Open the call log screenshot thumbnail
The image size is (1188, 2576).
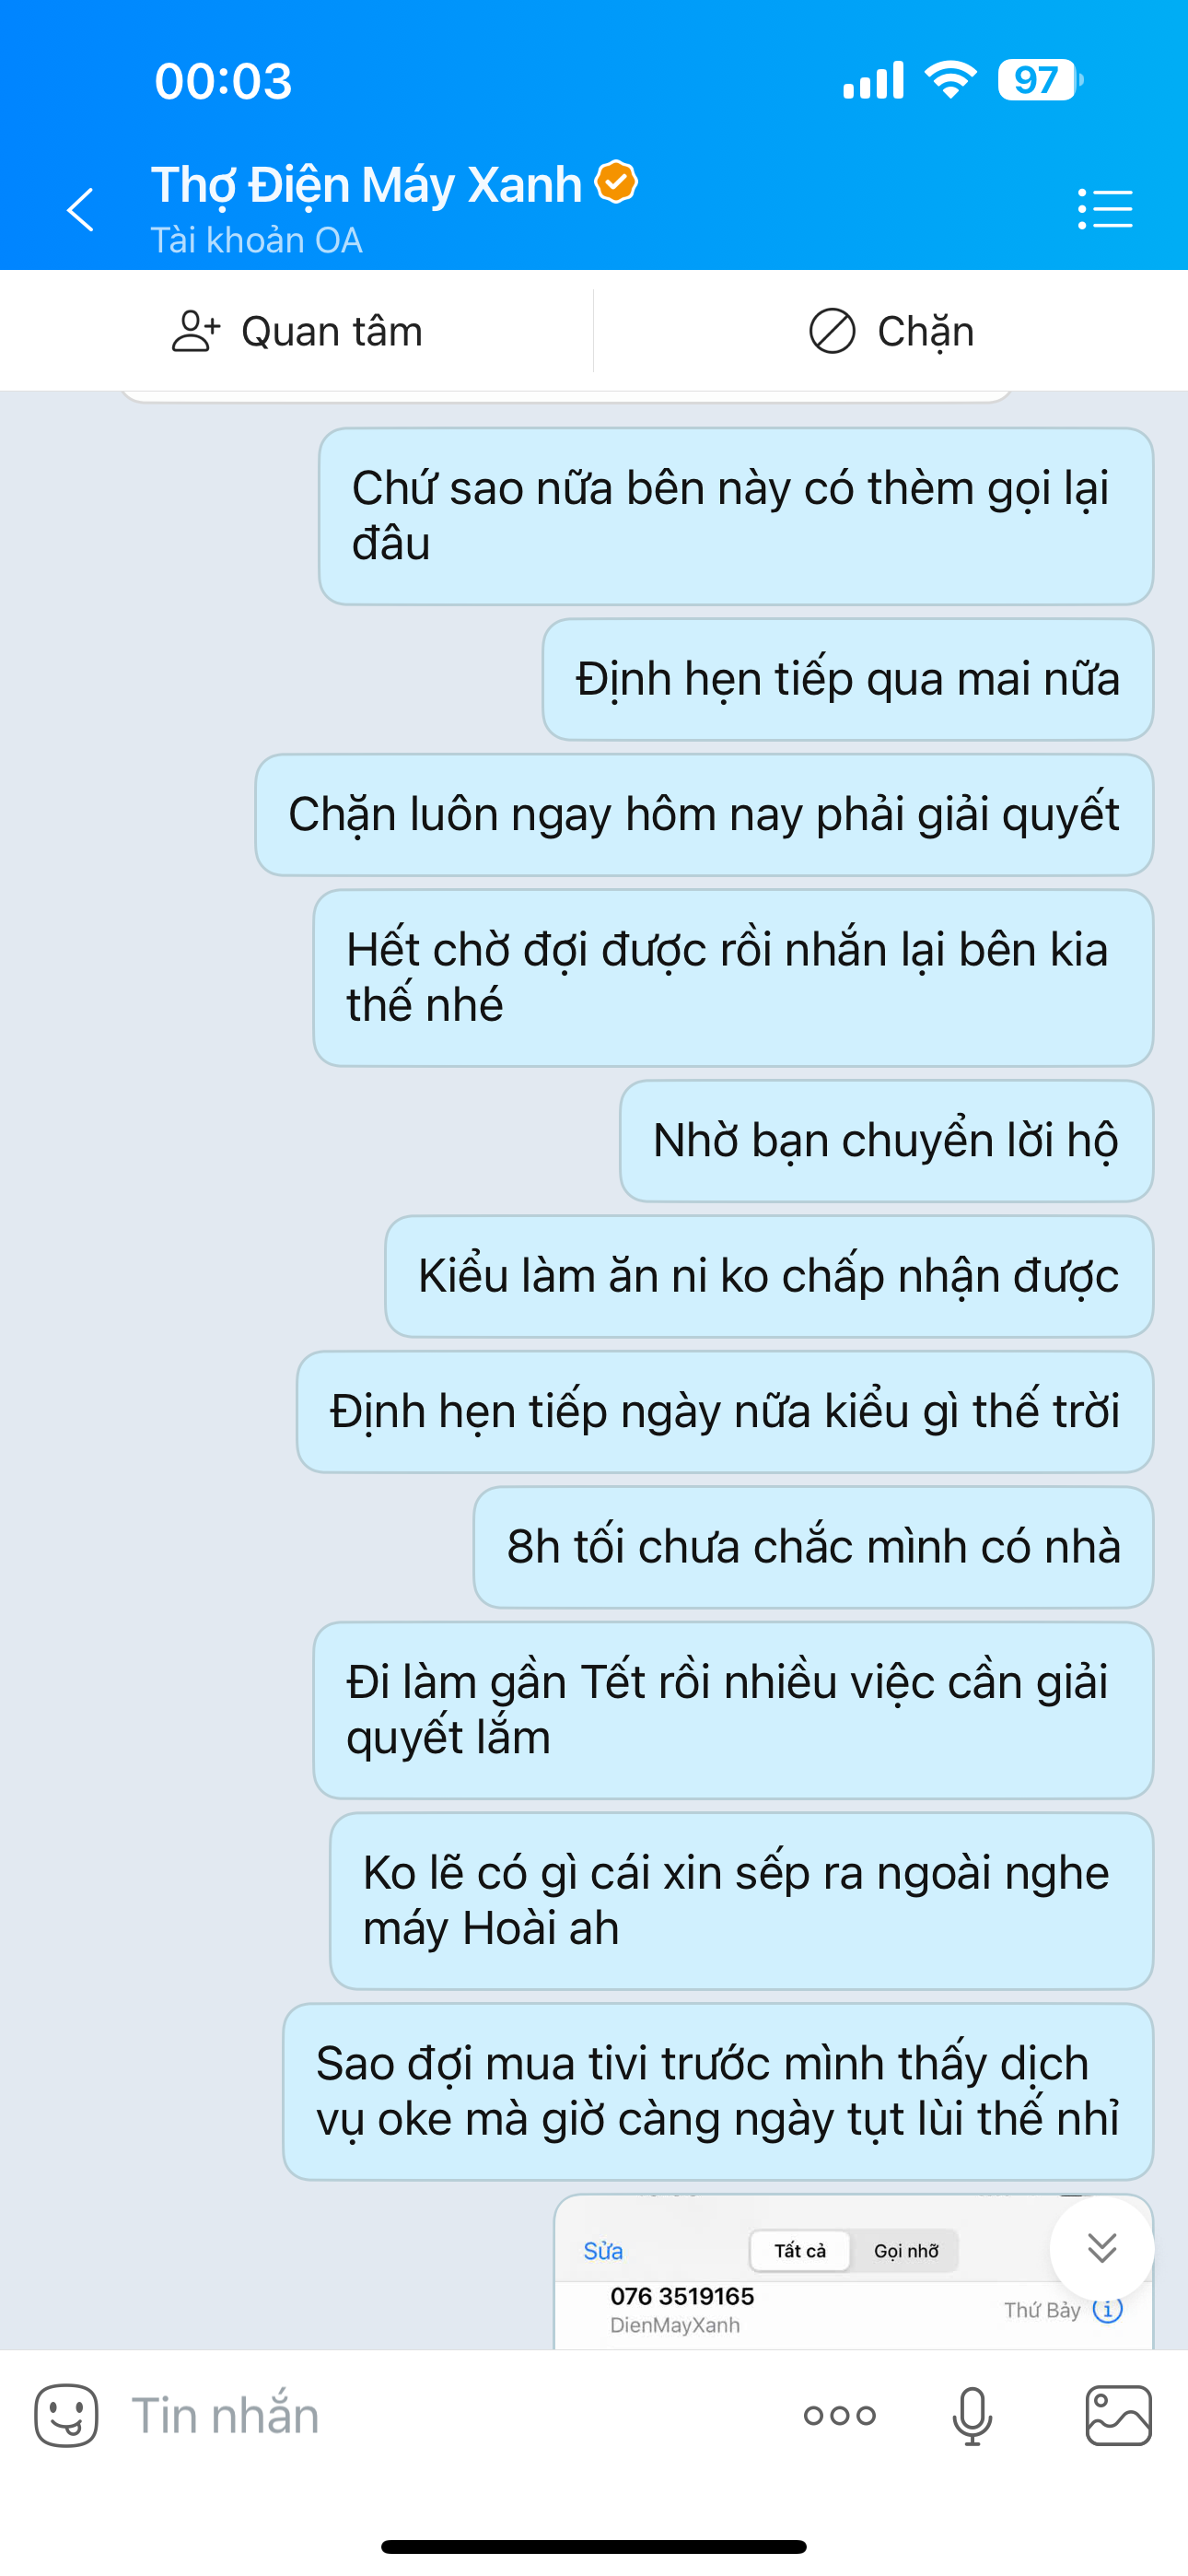pyautogui.click(x=853, y=2272)
